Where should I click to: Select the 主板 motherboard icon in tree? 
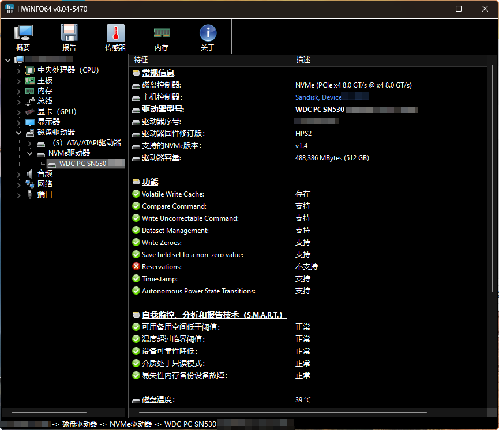(29, 81)
